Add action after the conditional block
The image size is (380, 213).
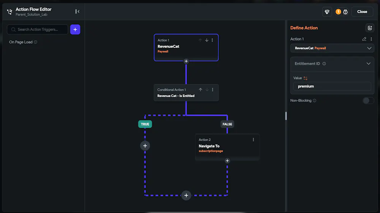(186, 195)
